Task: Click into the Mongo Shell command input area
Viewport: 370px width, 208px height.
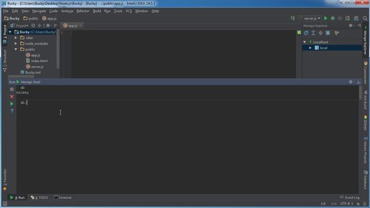Action: tap(187, 103)
